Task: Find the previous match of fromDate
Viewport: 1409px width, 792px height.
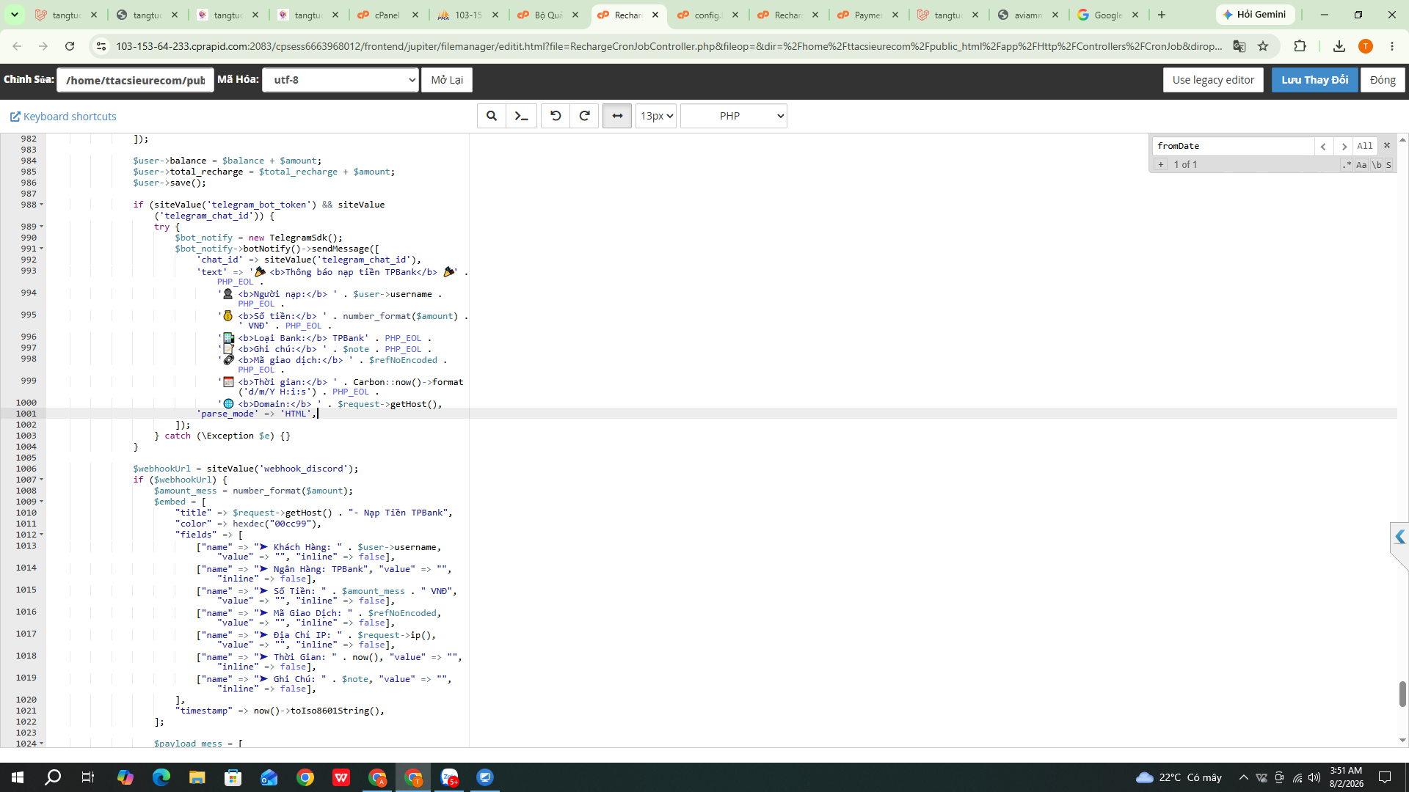Action: pyautogui.click(x=1323, y=146)
